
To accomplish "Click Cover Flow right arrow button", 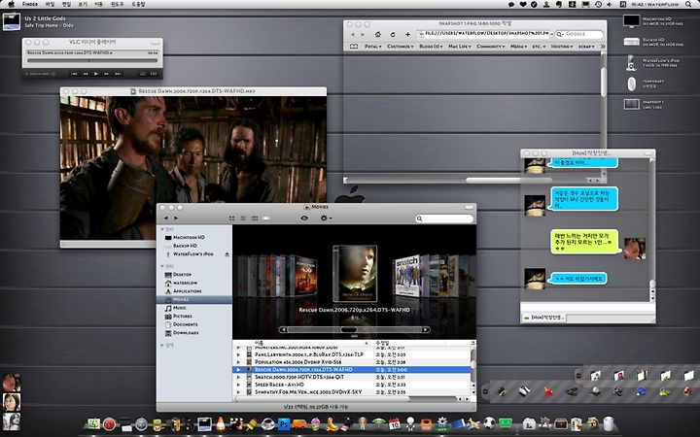I will tap(426, 329).
